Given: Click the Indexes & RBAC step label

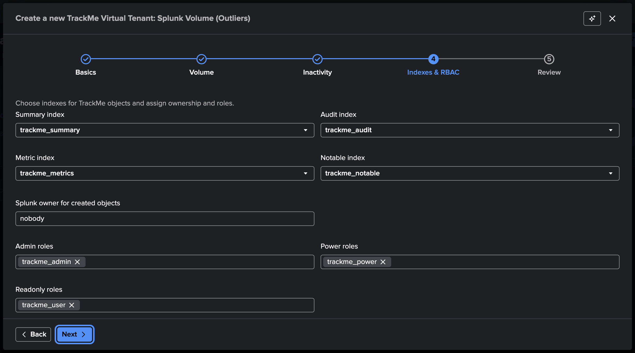Looking at the screenshot, I should pyautogui.click(x=433, y=72).
